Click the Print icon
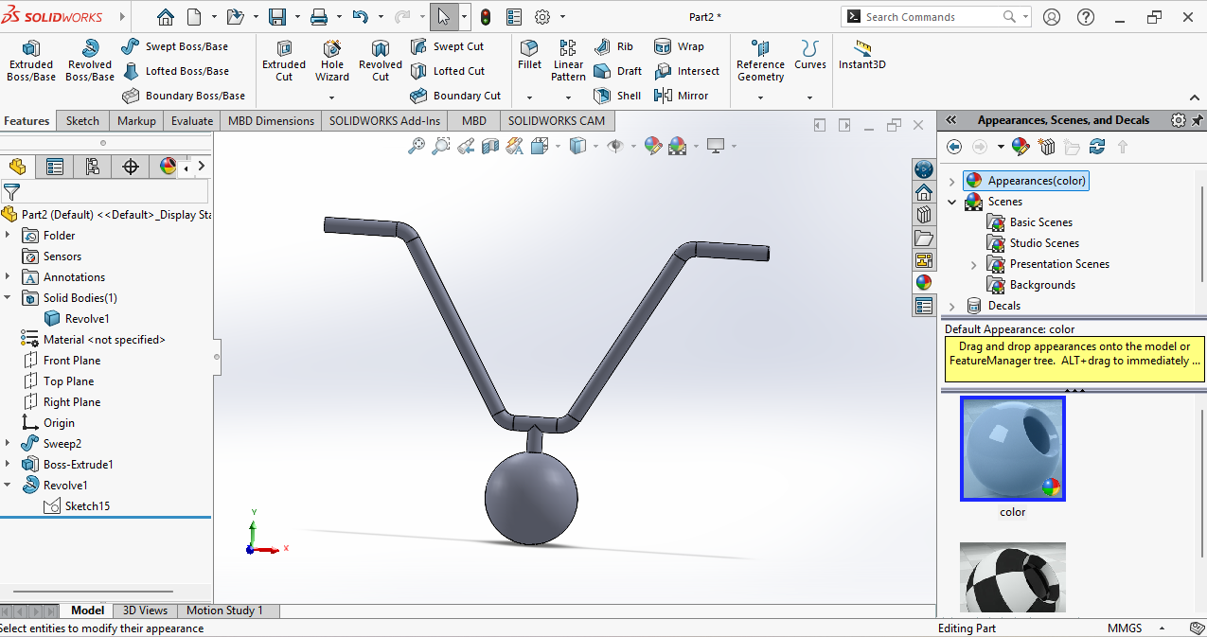Screen dimensions: 1207x637 tap(319, 17)
